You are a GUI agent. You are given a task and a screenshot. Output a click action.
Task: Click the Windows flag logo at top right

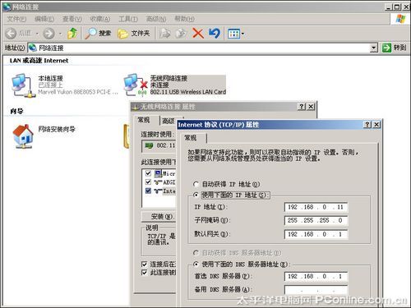click(x=400, y=19)
